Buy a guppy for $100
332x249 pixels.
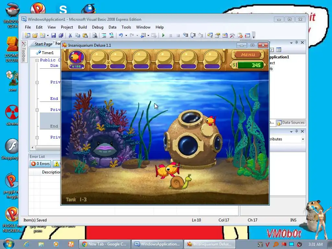pos(77,59)
